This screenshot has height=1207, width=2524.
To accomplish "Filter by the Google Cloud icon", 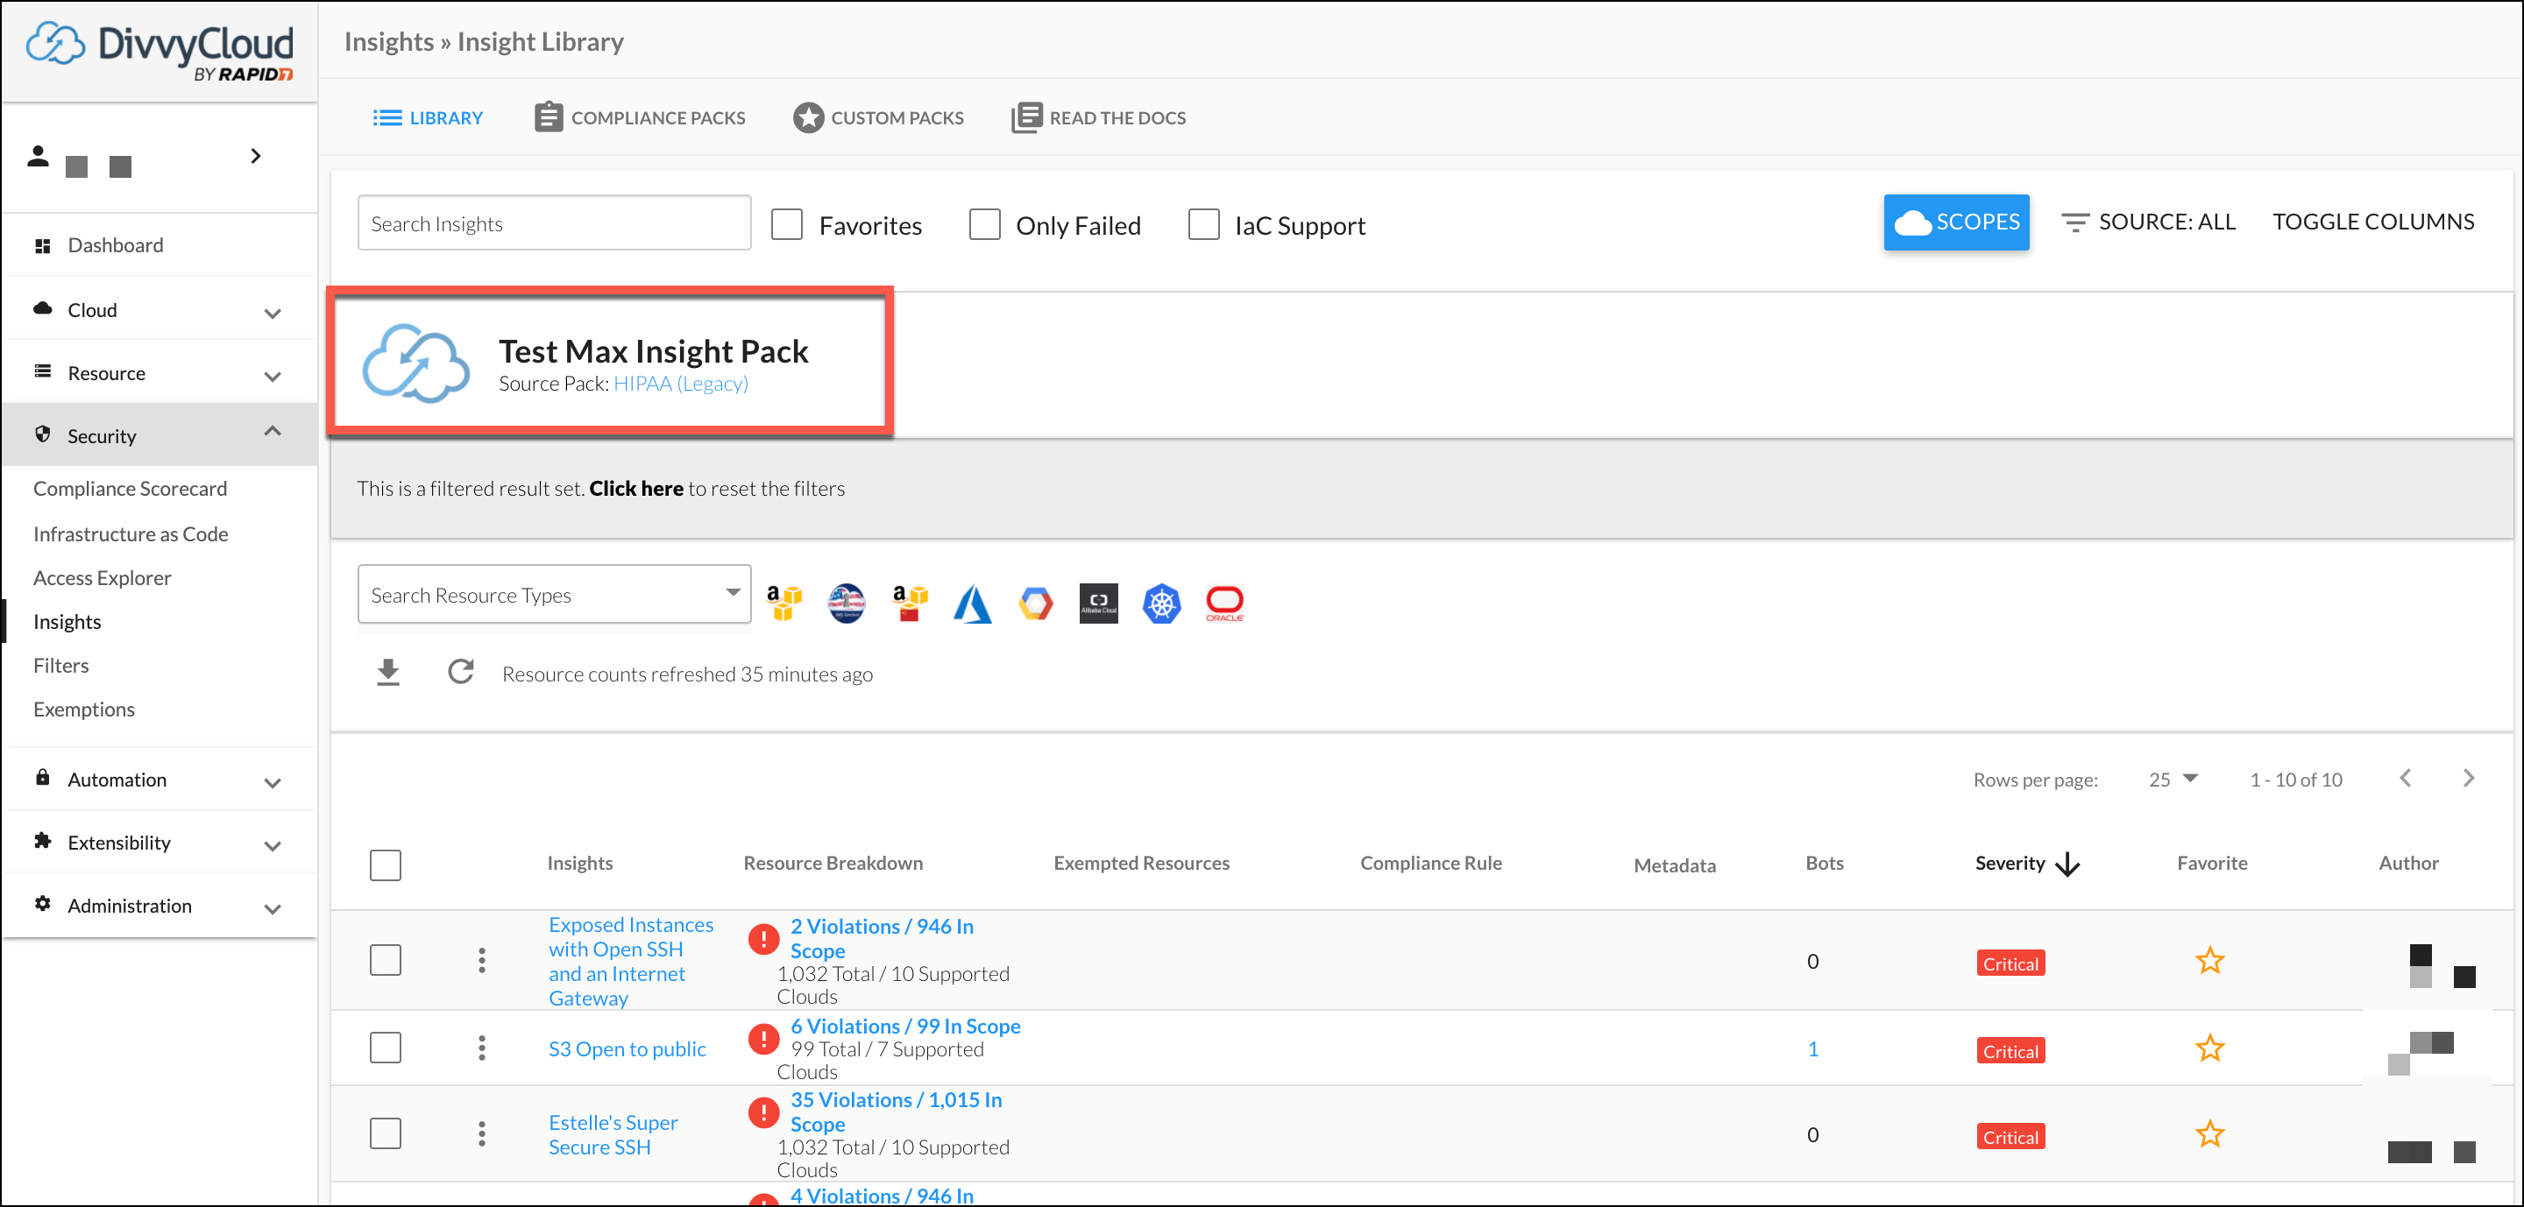I will click(1036, 603).
